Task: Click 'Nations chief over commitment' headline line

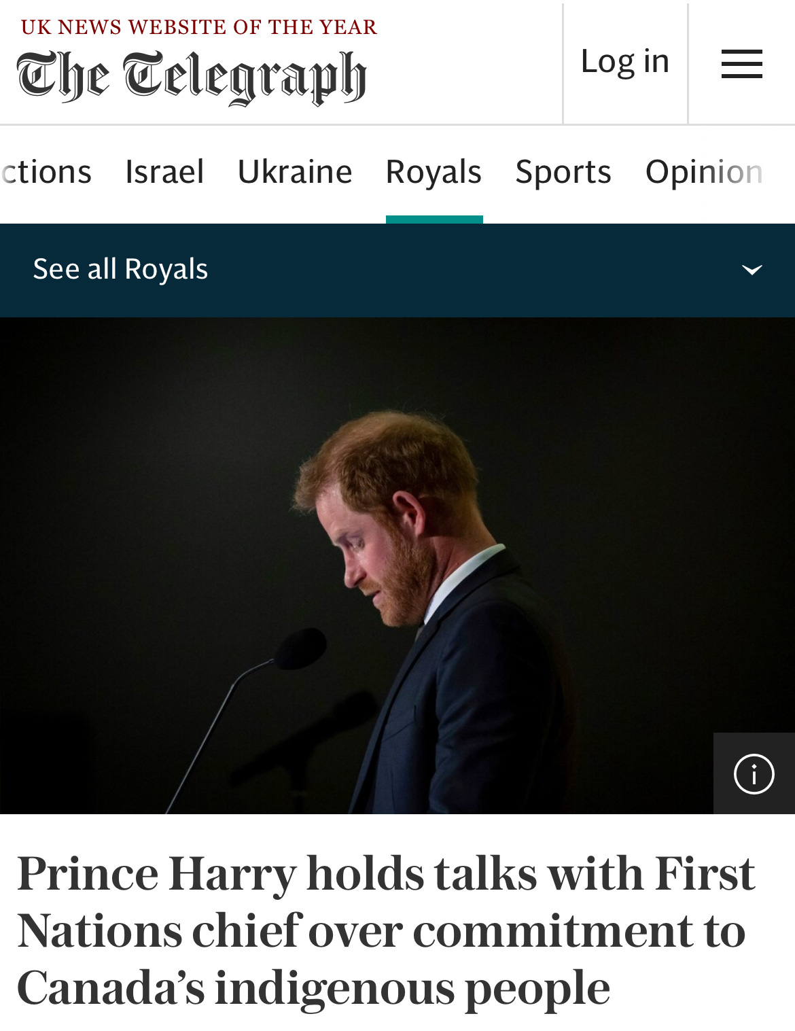Action: pyautogui.click(x=381, y=930)
